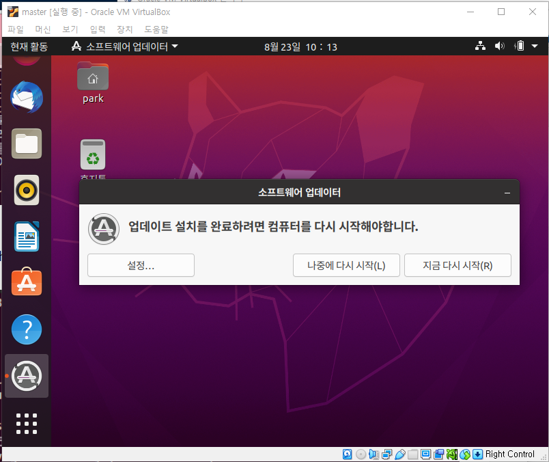Open the 파일 menu in VirtualBox
Screen dimensions: 549x462
click(x=16, y=29)
